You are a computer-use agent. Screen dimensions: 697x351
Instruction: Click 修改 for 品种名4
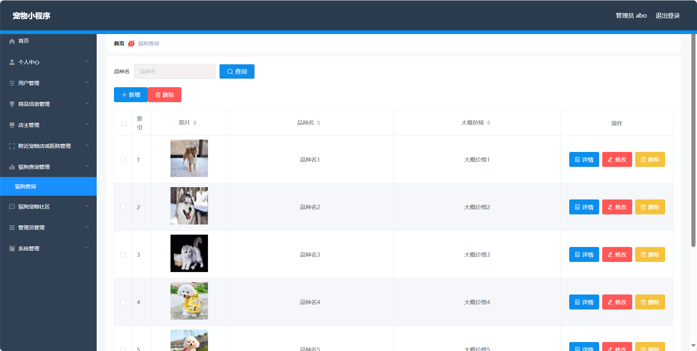coord(617,302)
